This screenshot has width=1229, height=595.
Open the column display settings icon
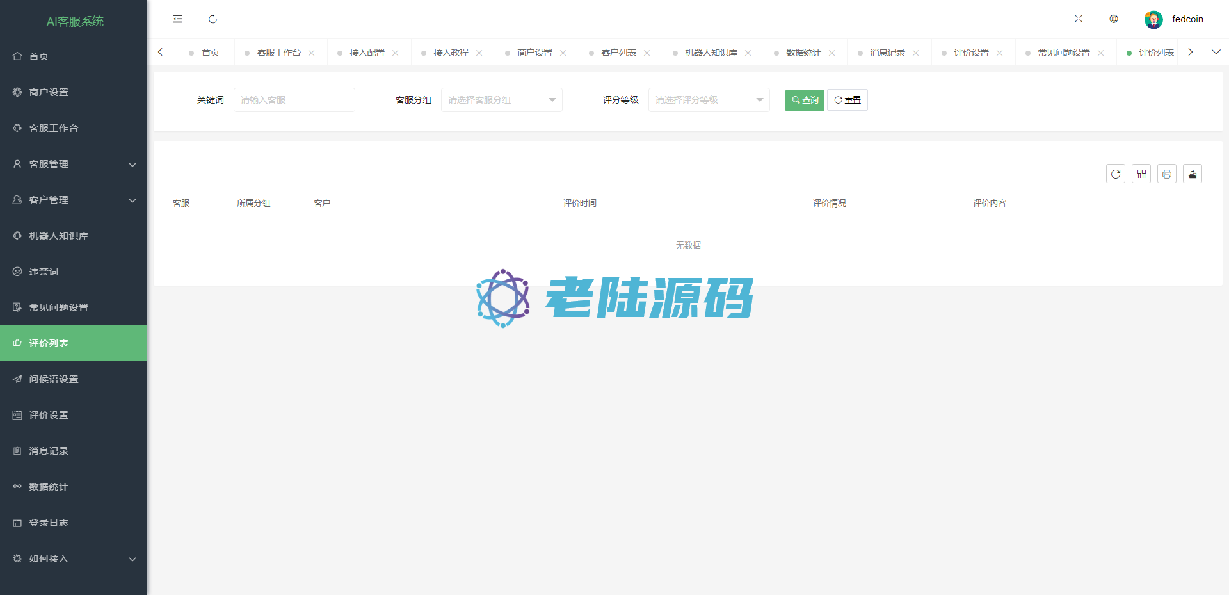click(x=1141, y=174)
